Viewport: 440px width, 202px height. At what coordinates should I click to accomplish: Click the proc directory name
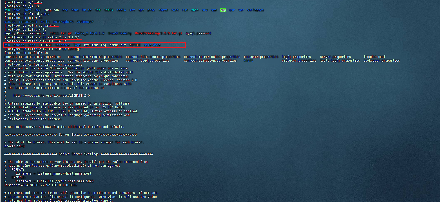coord(151,10)
